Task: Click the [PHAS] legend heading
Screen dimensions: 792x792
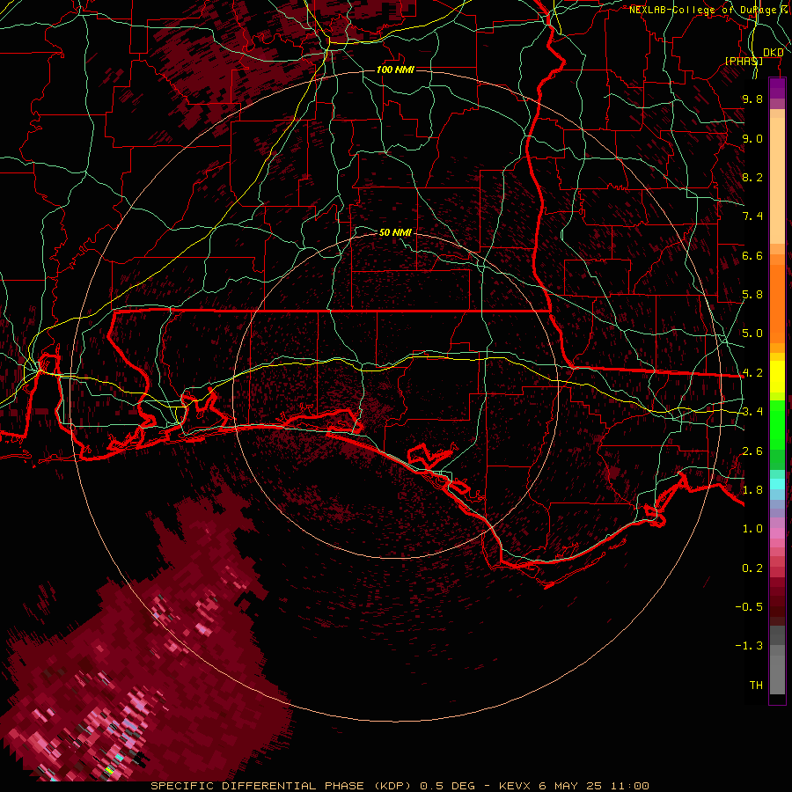Action: click(744, 61)
